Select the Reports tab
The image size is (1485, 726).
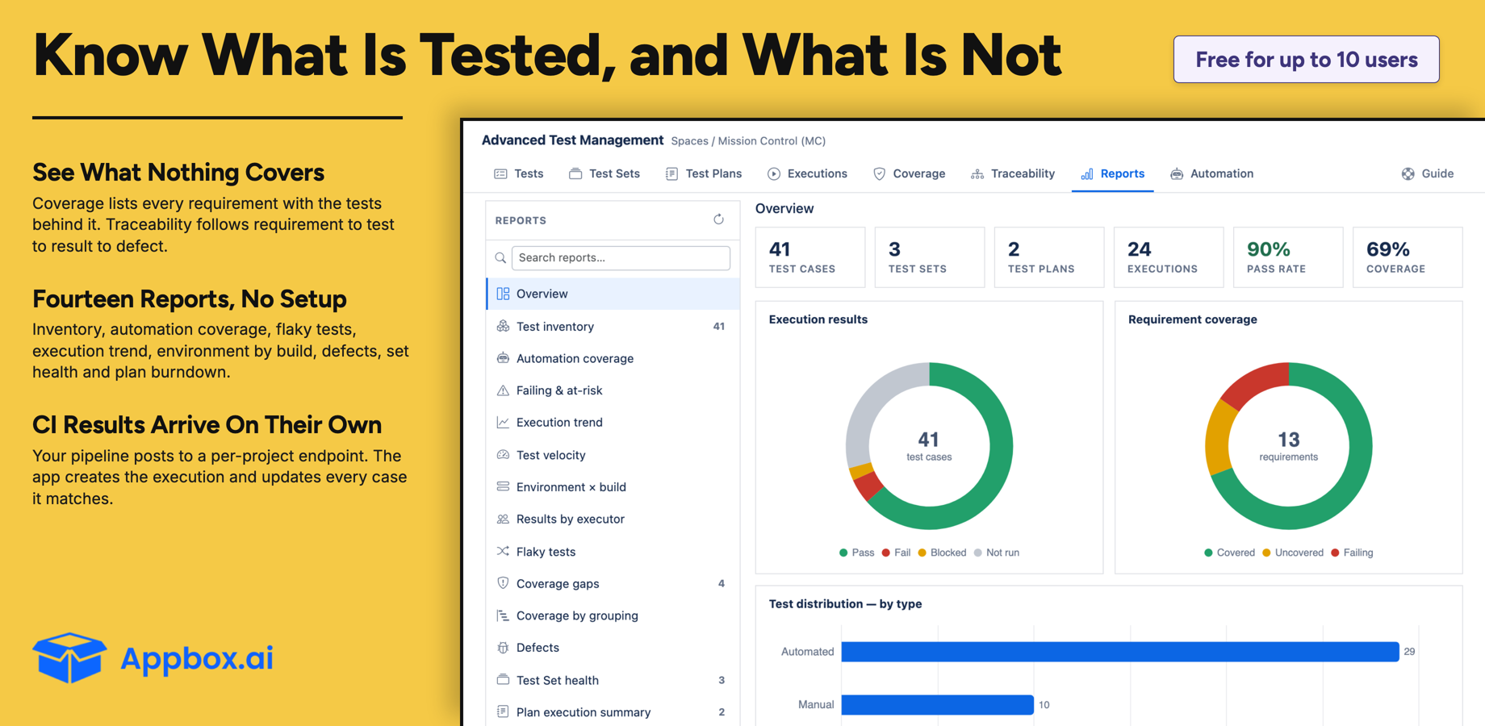[x=1112, y=173]
